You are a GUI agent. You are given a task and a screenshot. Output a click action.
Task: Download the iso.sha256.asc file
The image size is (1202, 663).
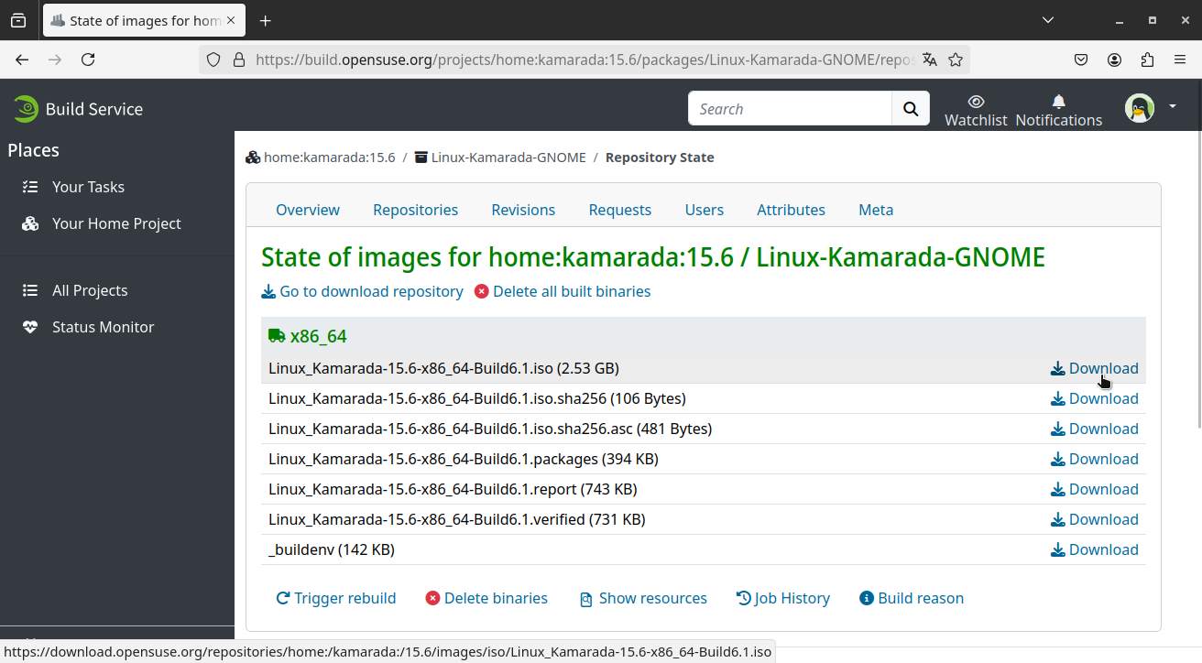tap(1094, 429)
